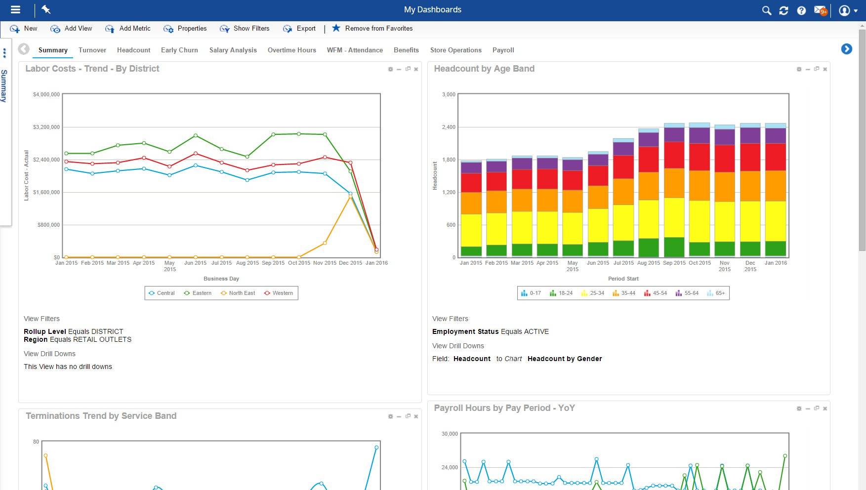Click the Export toolbar button
Image resolution: width=866 pixels, height=490 pixels.
click(300, 28)
